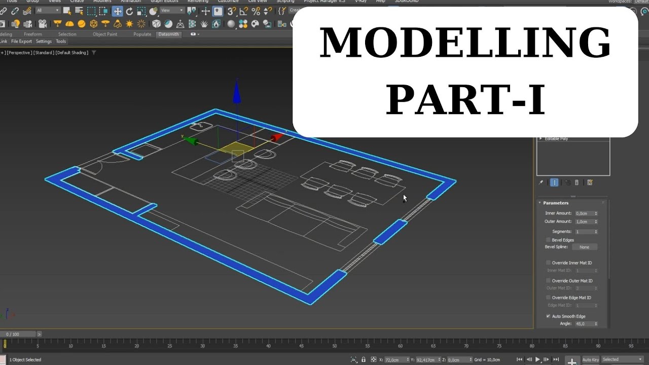The width and height of the screenshot is (649, 365).
Task: Toggle Percent Snap icon
Action: coord(256,11)
